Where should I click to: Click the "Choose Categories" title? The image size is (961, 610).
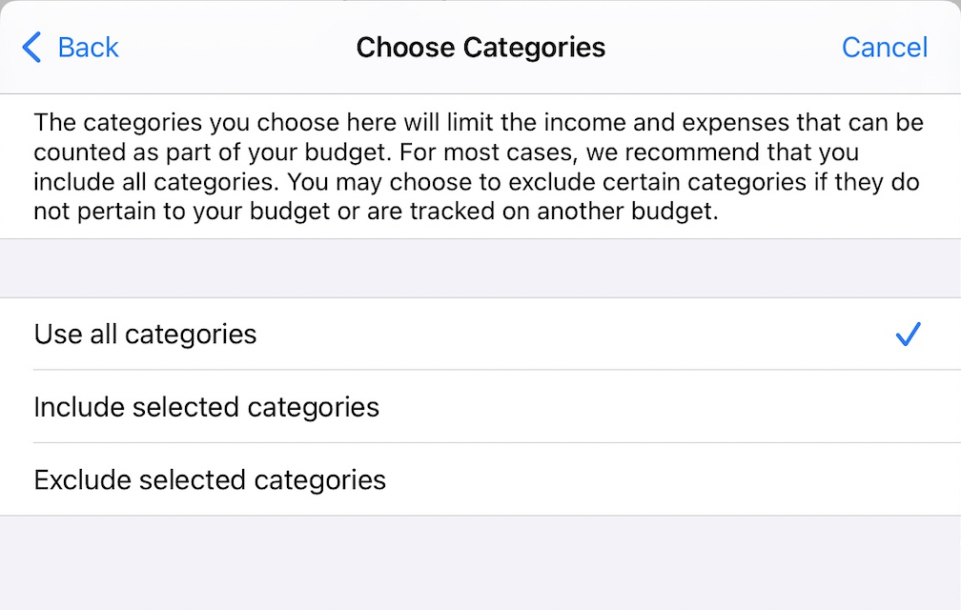480,47
